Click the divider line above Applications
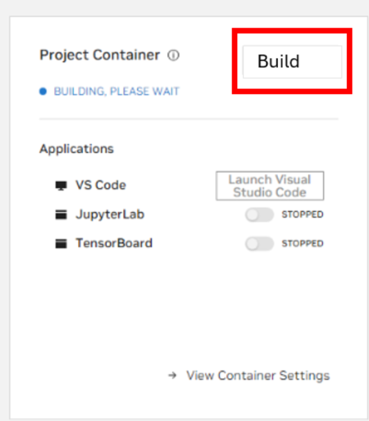 [x=189, y=119]
